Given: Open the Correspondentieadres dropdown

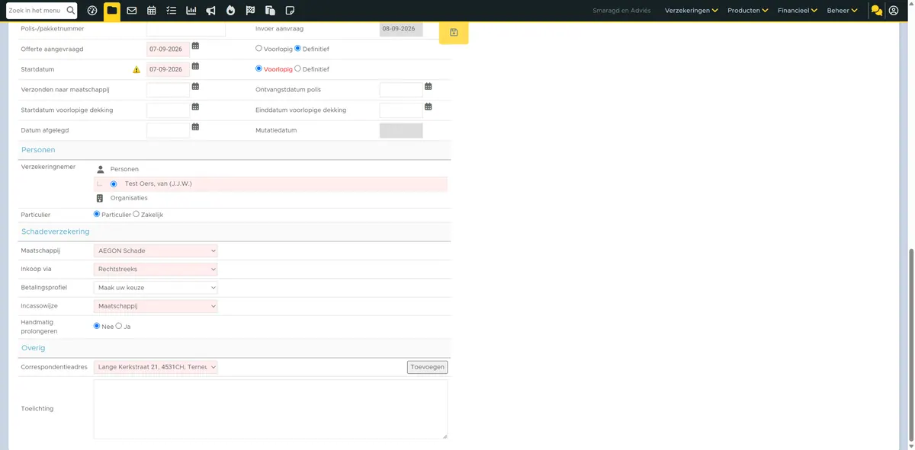Looking at the screenshot, I should coord(156,367).
